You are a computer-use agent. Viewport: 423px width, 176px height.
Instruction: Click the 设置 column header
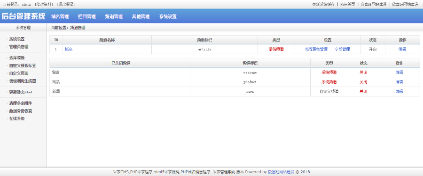pos(328,40)
